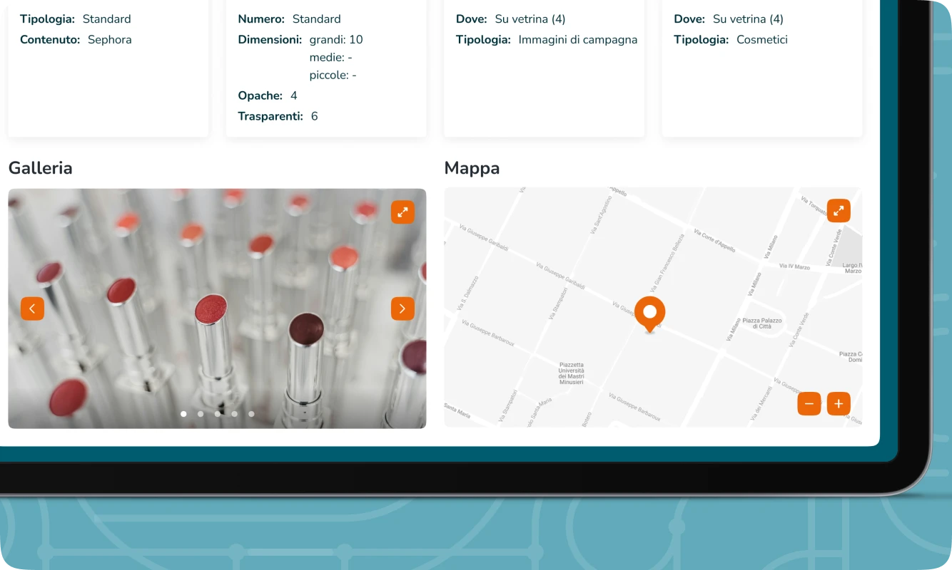Click the orange location pin on map
Screen dimensions: 952x570
point(649,313)
